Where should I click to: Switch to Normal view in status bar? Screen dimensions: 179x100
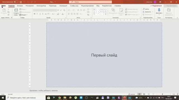pyautogui.click(x=140, y=94)
